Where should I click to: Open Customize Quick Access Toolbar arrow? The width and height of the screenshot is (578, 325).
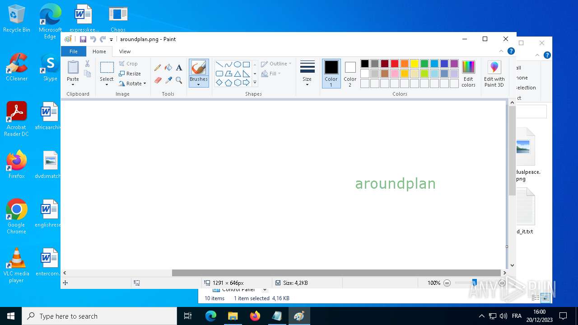click(111, 40)
